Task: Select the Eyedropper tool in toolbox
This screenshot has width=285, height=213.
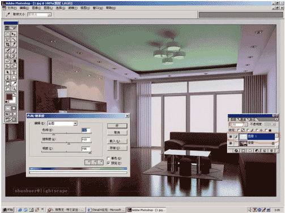Action: (14, 84)
